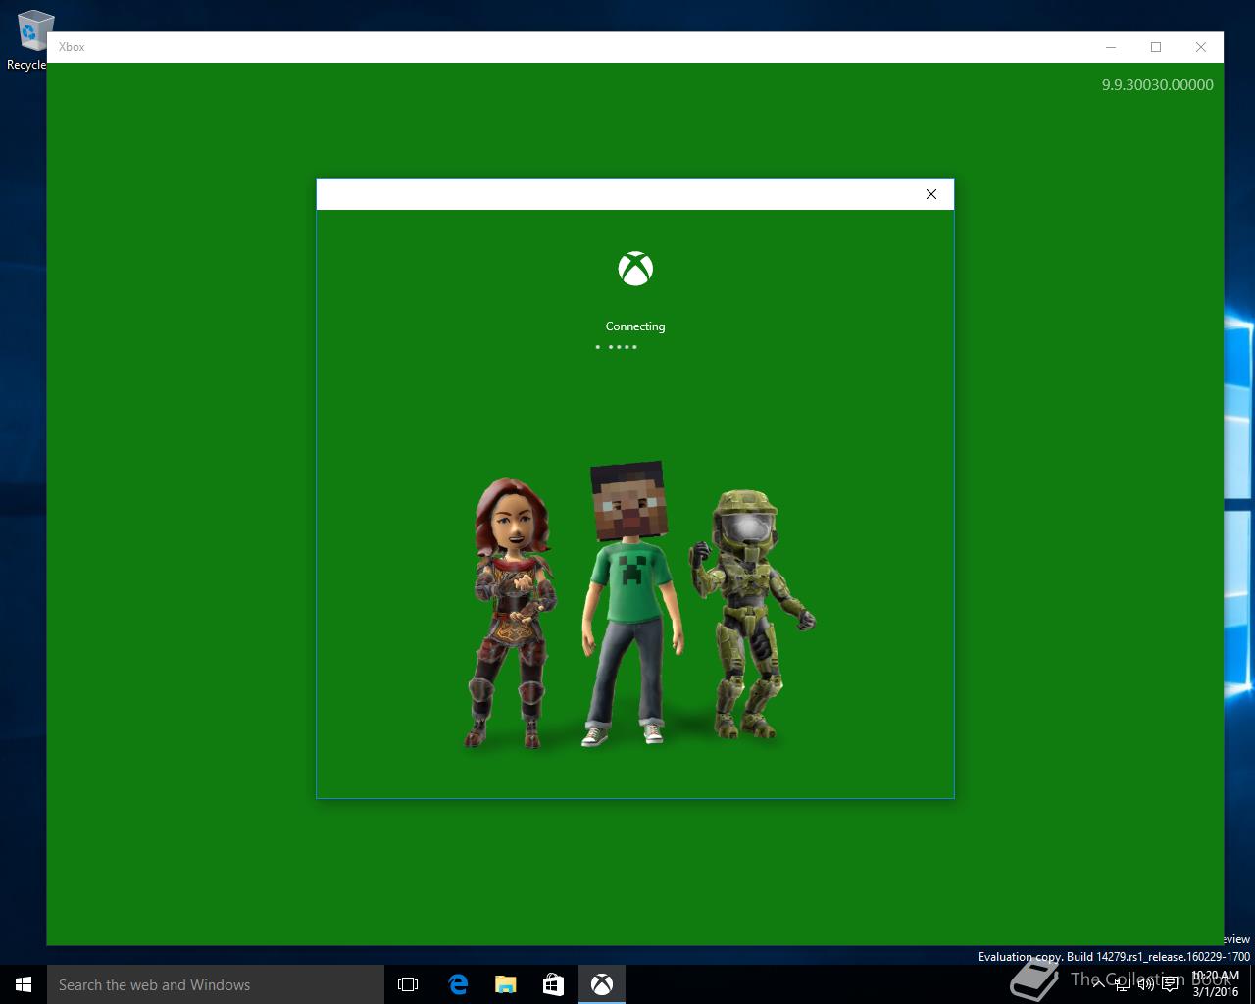Click the Search the web and Windows box
Image resolution: width=1255 pixels, height=1004 pixels.
click(216, 984)
